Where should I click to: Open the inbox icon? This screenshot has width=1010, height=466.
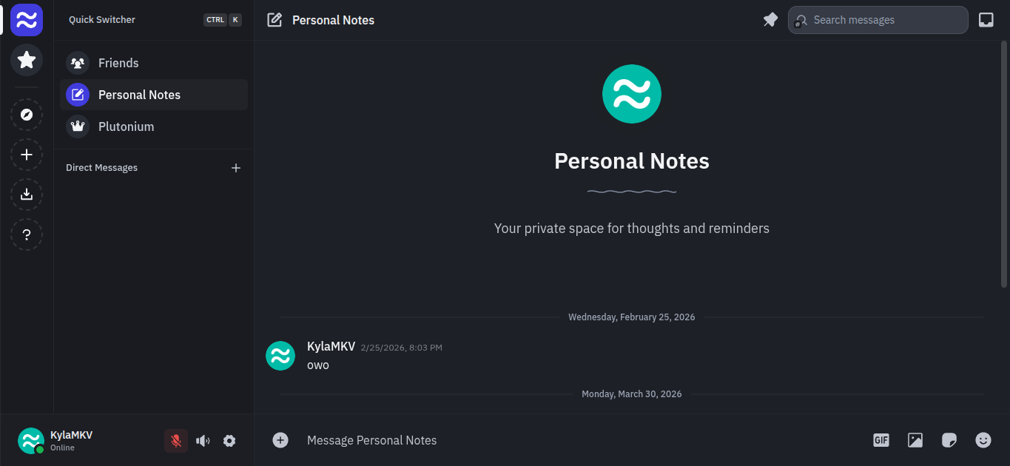986,20
